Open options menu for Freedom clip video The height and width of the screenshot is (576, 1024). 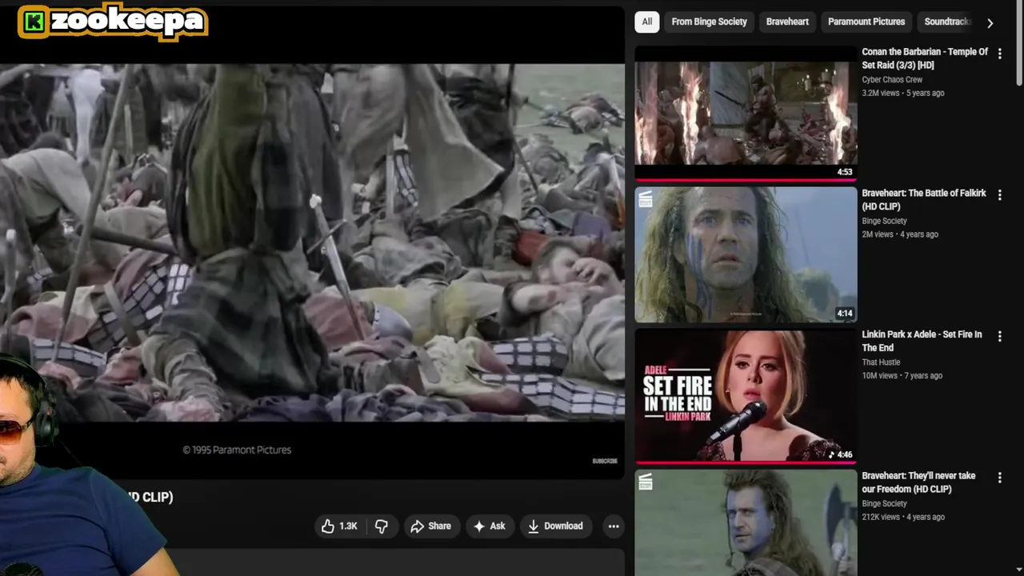coord(999,478)
